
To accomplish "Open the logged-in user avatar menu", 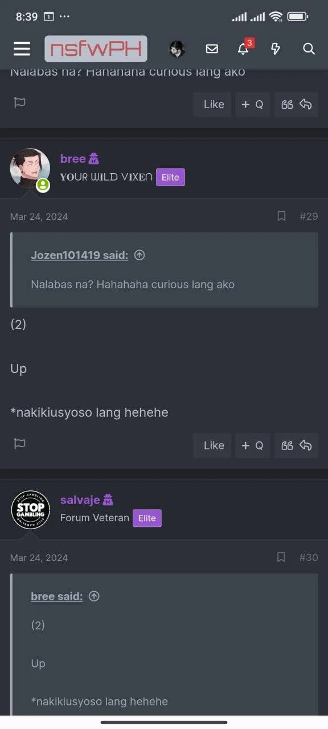I will 177,49.
